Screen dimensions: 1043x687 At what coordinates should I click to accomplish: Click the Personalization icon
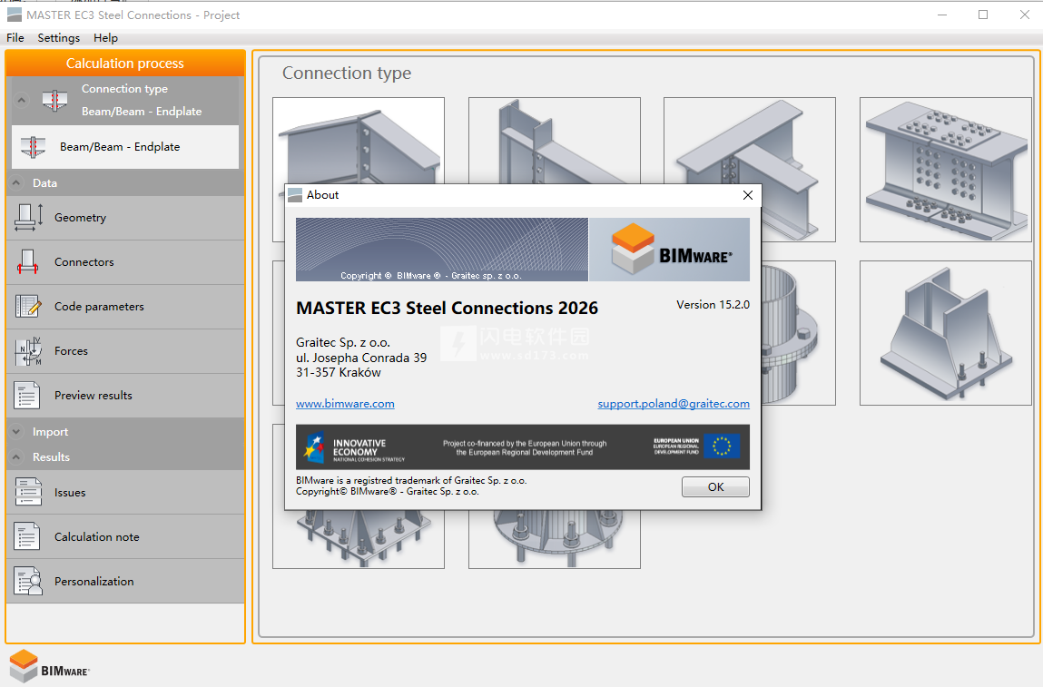coord(28,582)
